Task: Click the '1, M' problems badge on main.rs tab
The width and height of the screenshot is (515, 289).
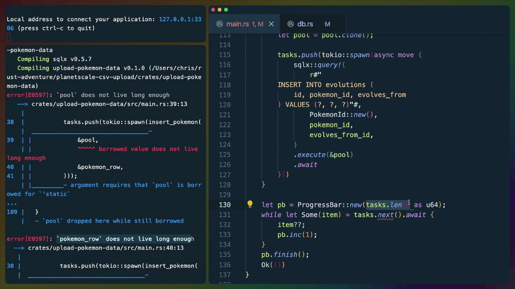Action: (257, 24)
